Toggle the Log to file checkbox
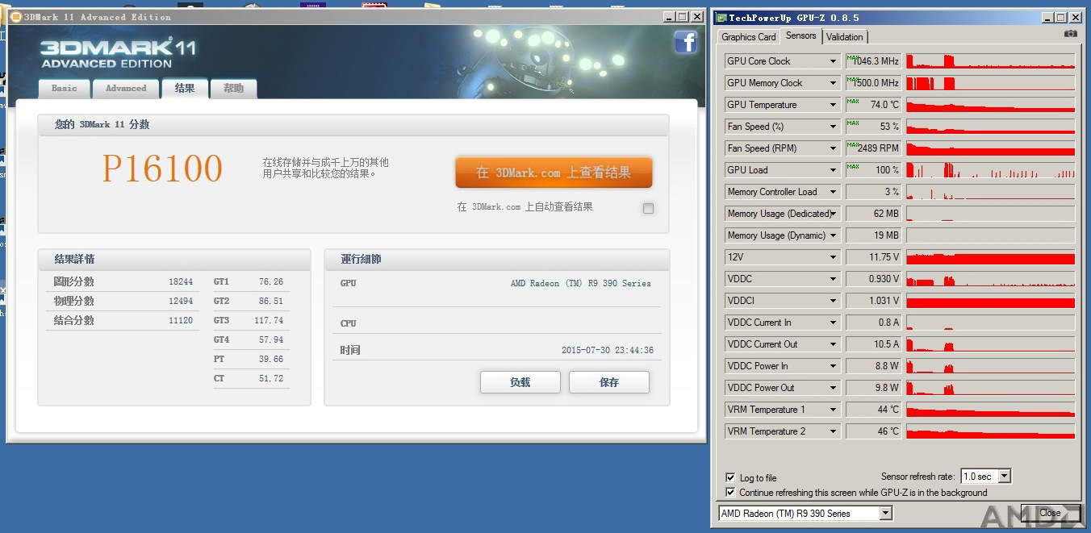The width and height of the screenshot is (1091, 533). (730, 477)
